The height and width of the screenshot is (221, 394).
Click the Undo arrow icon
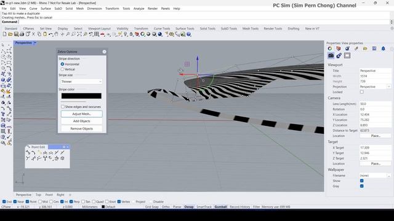click(x=50, y=34)
